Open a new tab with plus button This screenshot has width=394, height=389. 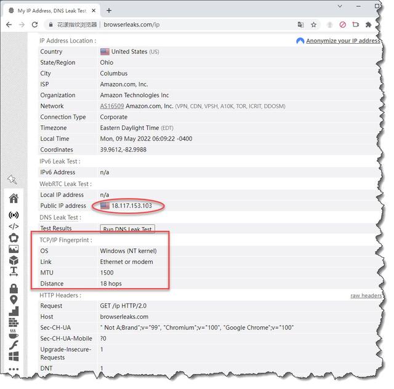pos(109,10)
